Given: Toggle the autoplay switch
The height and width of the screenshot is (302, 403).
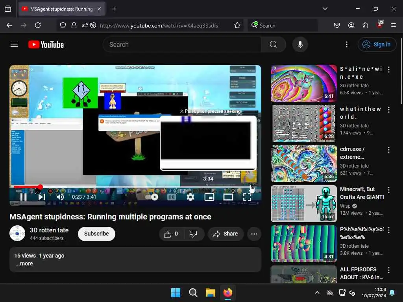Looking at the screenshot, I should [x=152, y=197].
